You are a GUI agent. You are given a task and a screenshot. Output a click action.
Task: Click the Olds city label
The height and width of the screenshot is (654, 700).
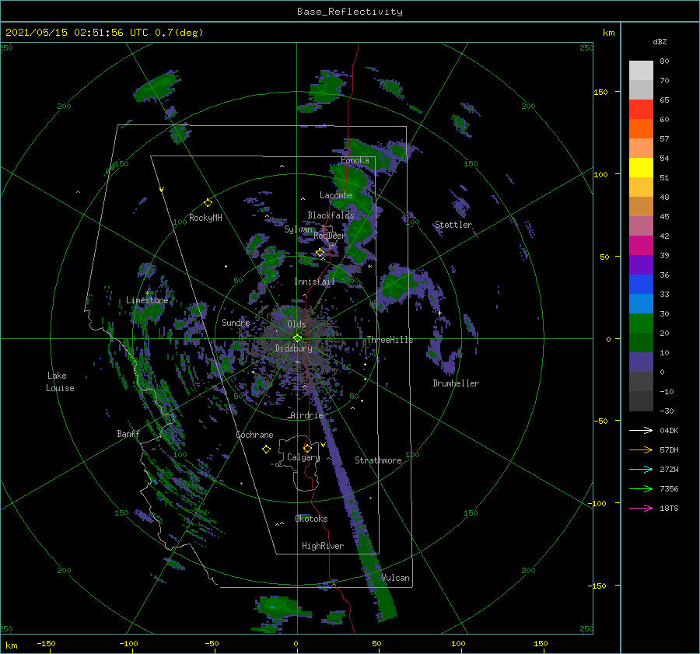296,324
